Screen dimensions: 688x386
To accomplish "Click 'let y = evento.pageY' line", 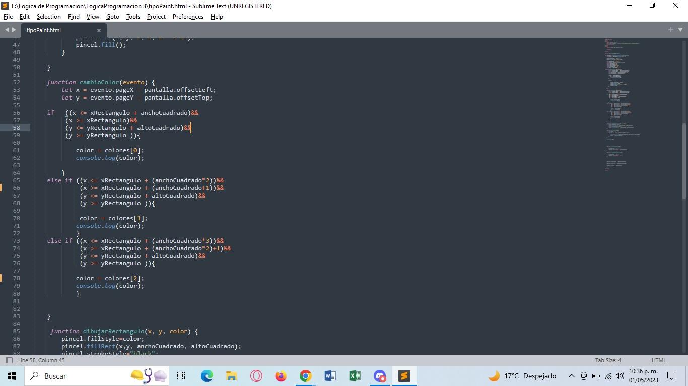I will click(x=137, y=98).
